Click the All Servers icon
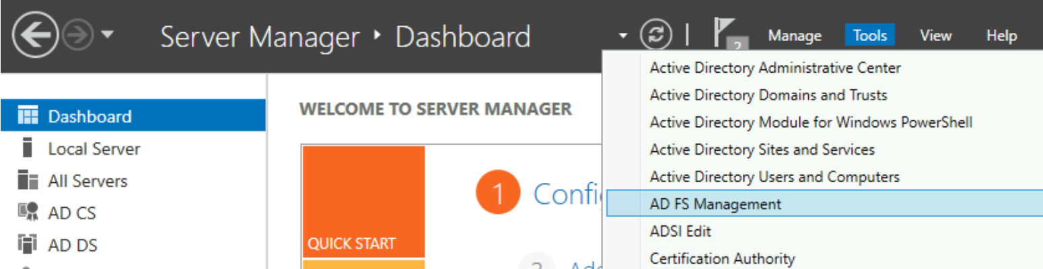Image resolution: width=1043 pixels, height=269 pixels. coord(28,181)
